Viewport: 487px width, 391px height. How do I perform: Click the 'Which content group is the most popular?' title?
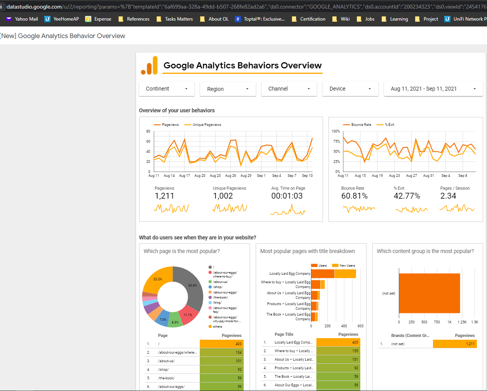(x=425, y=251)
